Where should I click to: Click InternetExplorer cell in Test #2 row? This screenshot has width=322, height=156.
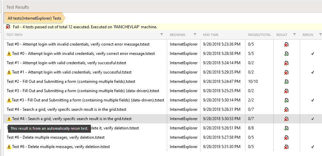[x=183, y=81]
